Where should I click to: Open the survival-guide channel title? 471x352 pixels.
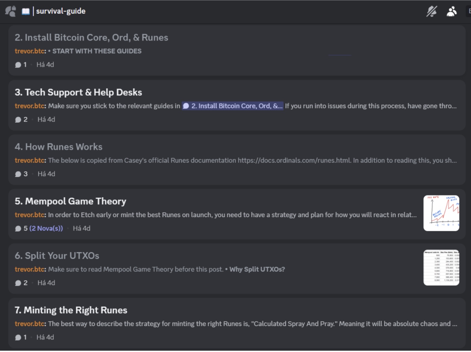coord(61,11)
